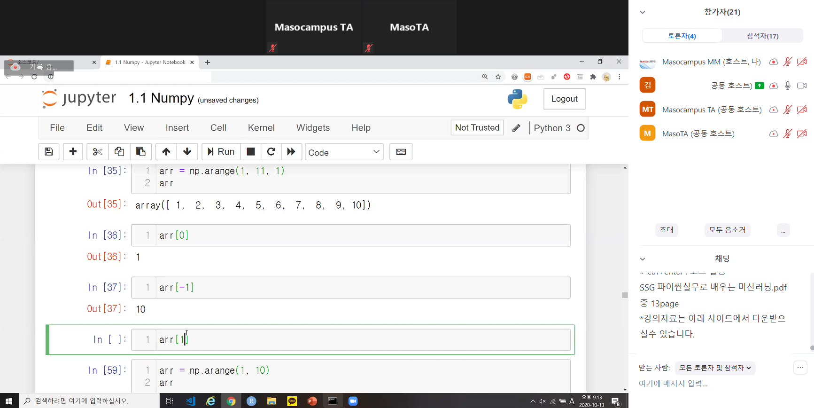814x408 pixels.
Task: Save the notebook with the floppy disk icon
Action: click(x=49, y=151)
